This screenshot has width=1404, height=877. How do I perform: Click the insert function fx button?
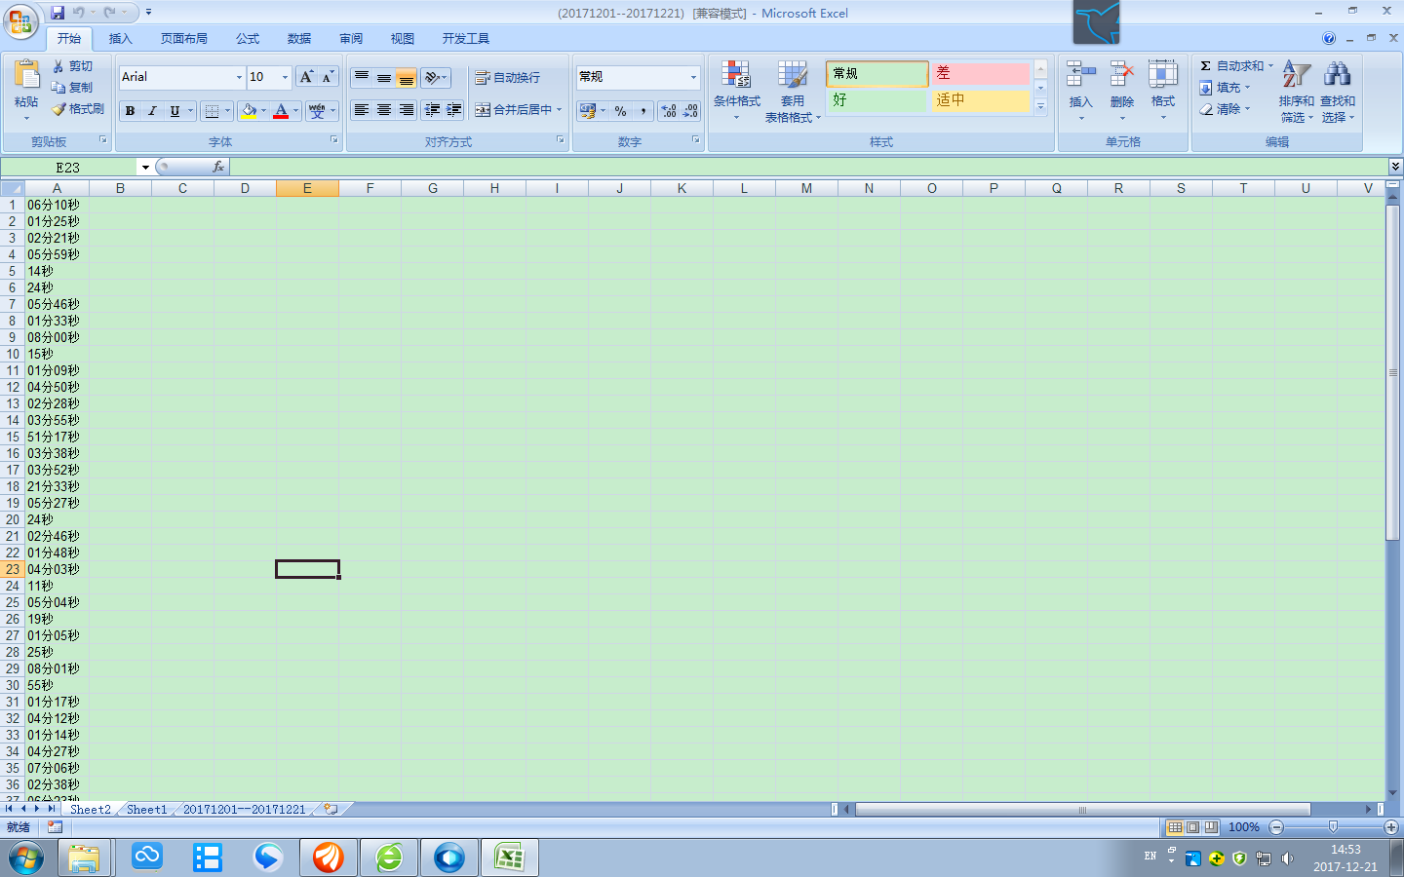[218, 167]
